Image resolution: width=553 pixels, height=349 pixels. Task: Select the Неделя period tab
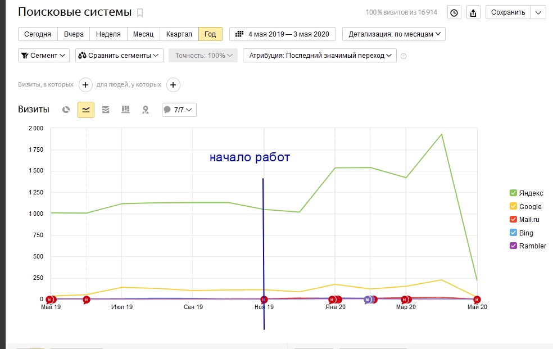click(x=108, y=34)
